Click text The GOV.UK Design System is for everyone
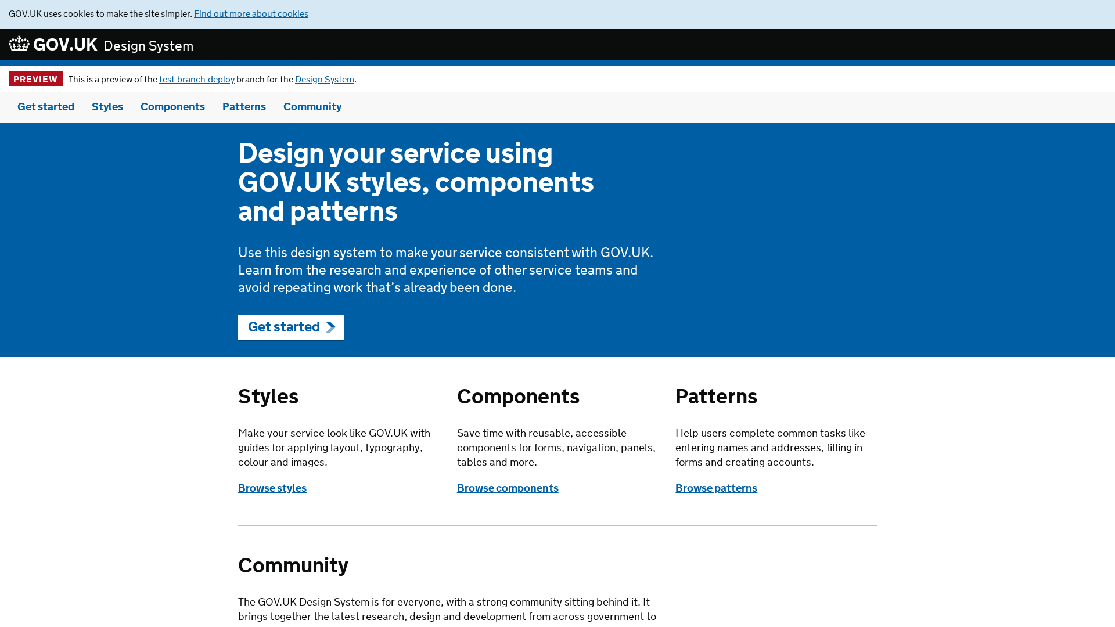This screenshot has width=1115, height=627. tap(447, 609)
